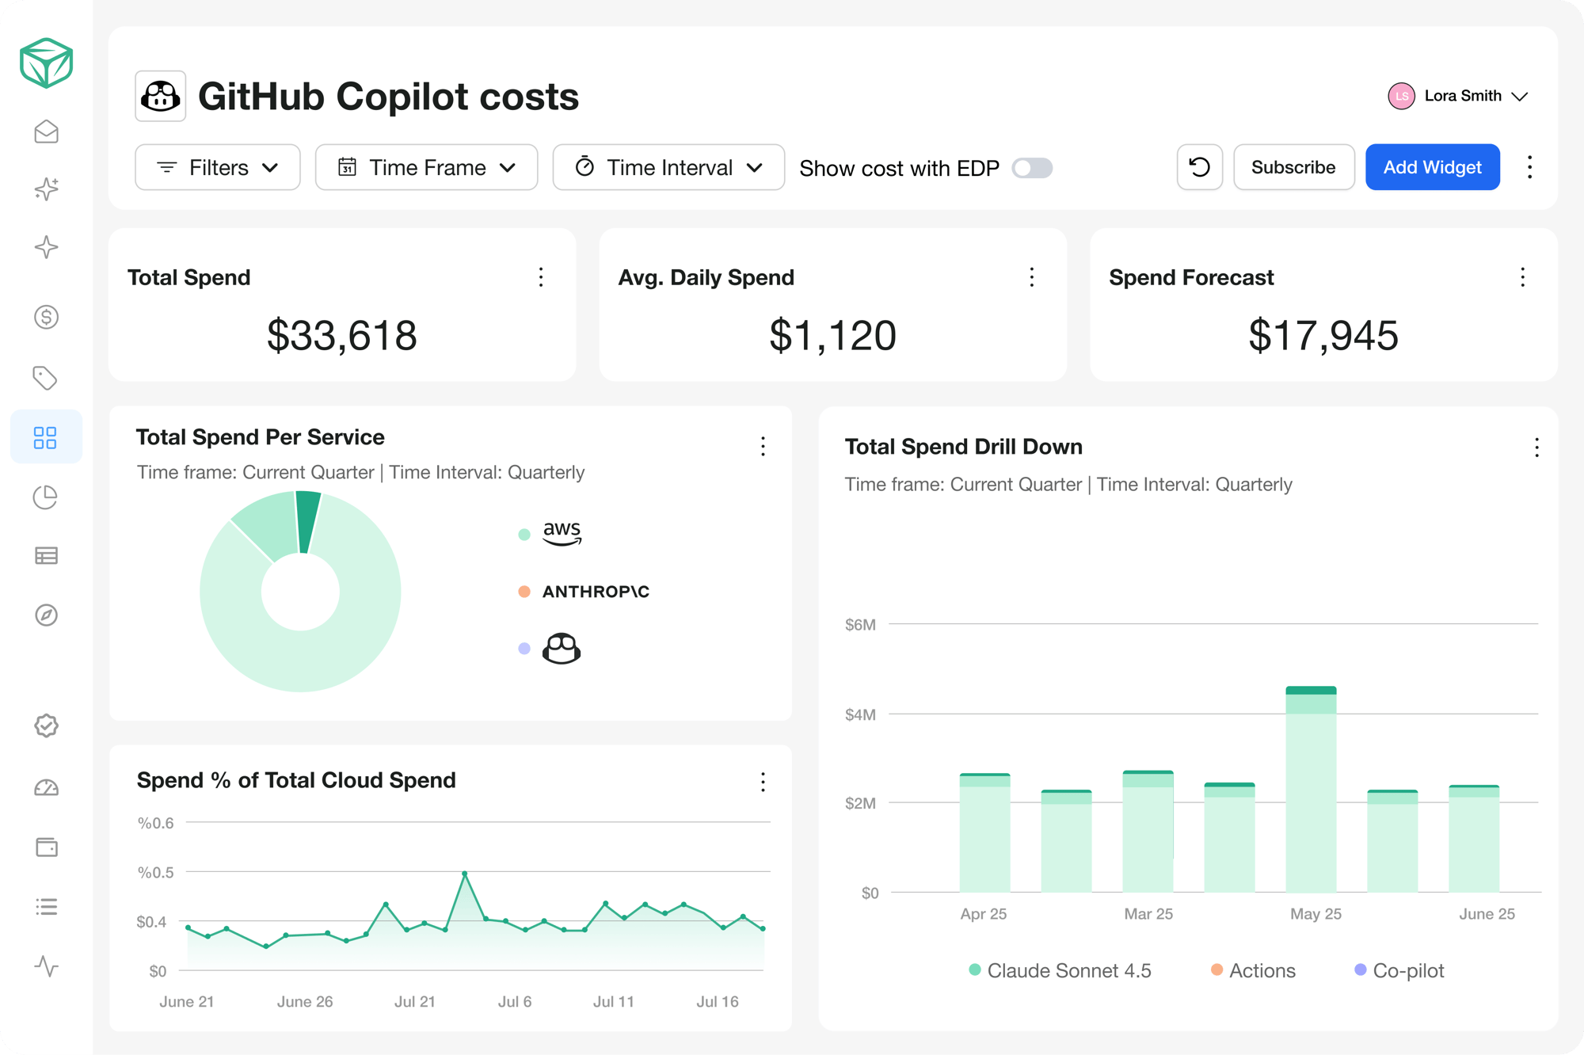Open the compass explore icon
The width and height of the screenshot is (1584, 1055).
(x=46, y=615)
